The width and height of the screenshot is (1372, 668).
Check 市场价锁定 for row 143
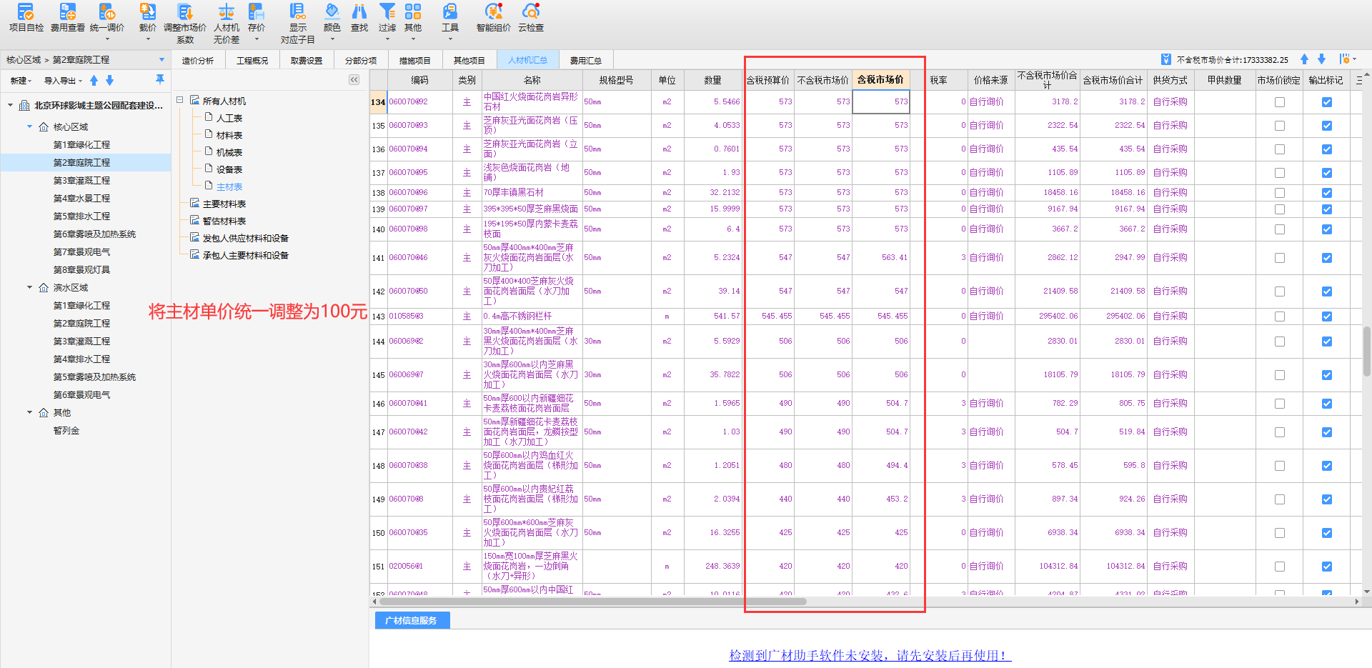1280,316
